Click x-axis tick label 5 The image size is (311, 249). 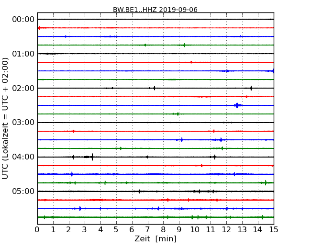coord(116,230)
